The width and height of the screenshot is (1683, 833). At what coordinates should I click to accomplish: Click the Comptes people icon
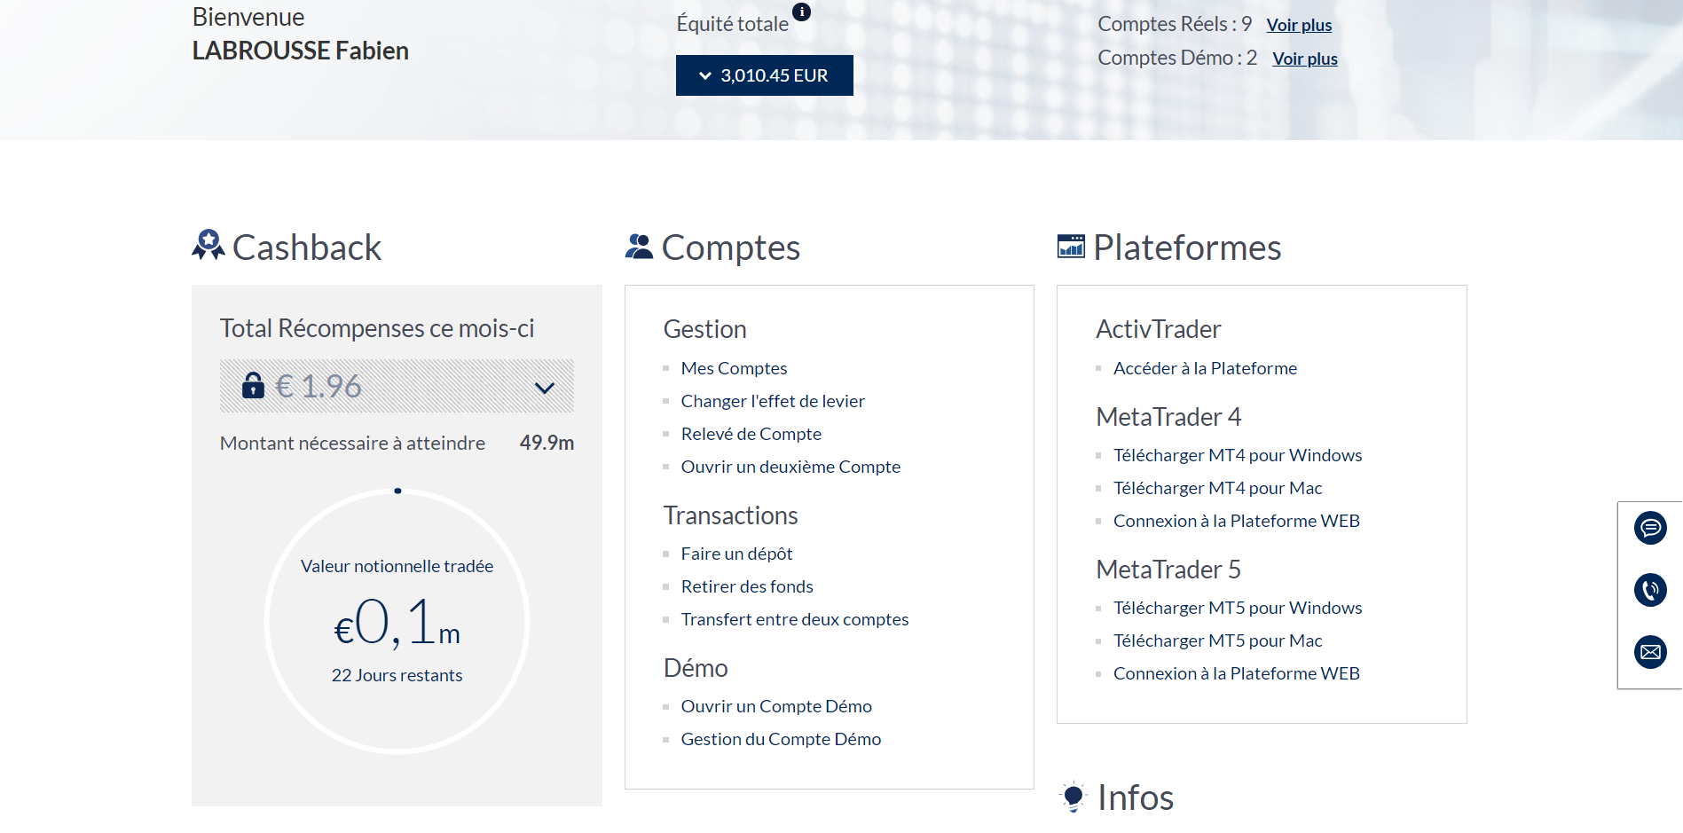(x=639, y=247)
